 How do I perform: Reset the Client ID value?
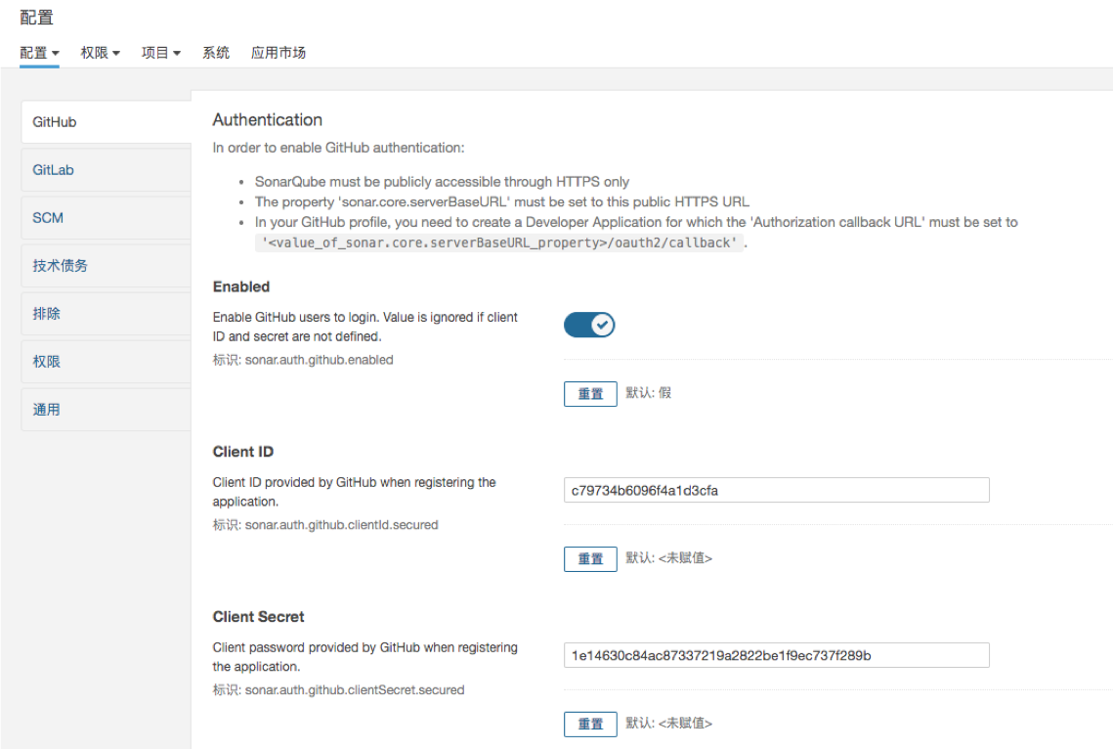pyautogui.click(x=590, y=559)
